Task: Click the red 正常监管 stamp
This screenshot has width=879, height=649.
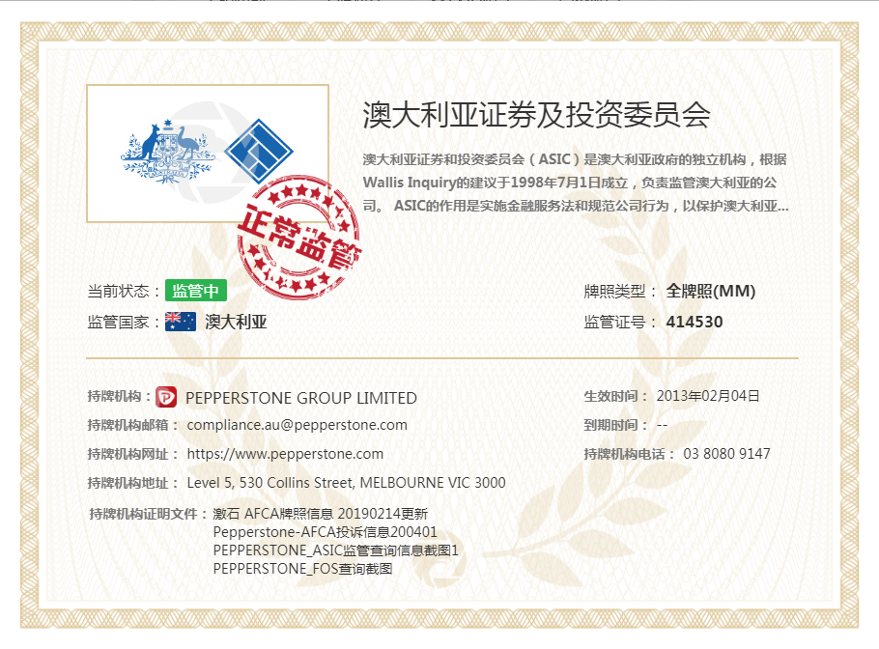Action: [x=298, y=232]
